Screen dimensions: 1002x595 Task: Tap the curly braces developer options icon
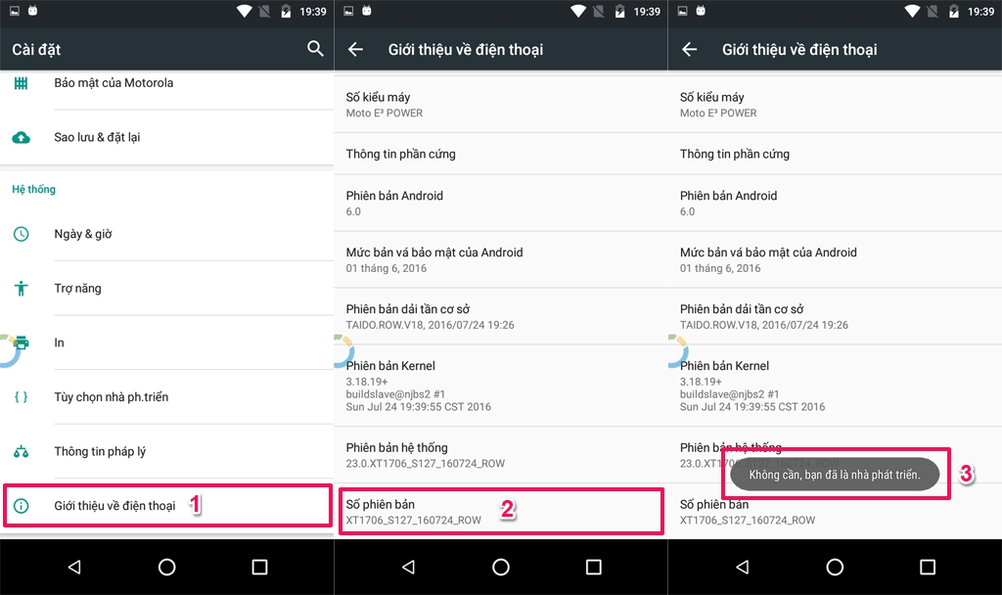coord(22,397)
